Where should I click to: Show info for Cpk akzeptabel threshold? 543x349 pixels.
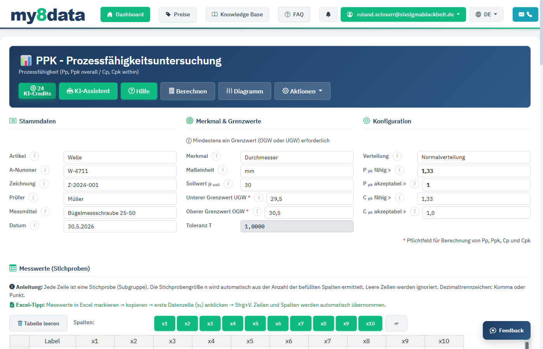pyautogui.click(x=415, y=211)
